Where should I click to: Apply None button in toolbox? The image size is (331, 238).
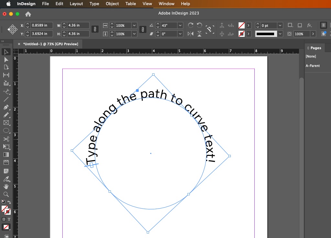(x=6, y=227)
